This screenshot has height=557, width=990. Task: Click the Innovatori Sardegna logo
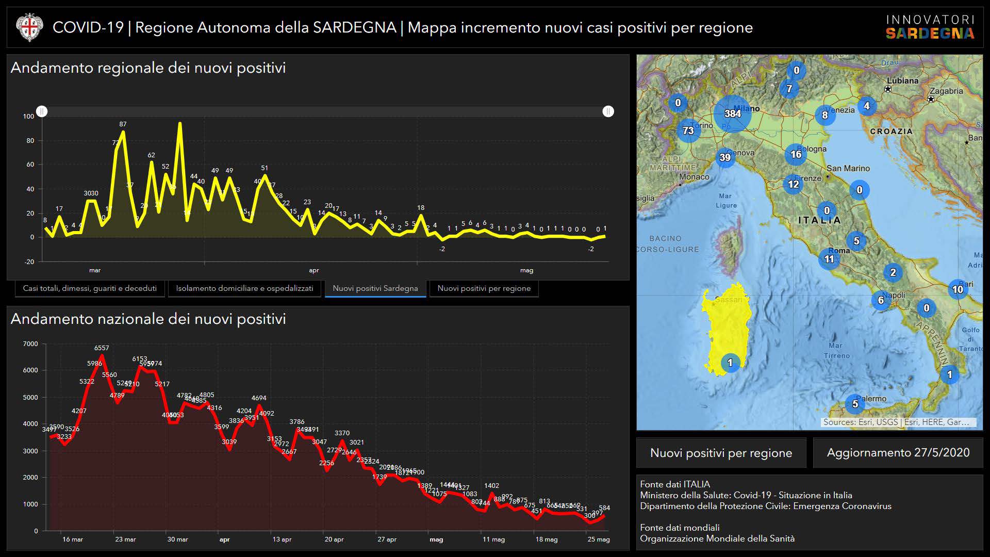[x=930, y=27]
